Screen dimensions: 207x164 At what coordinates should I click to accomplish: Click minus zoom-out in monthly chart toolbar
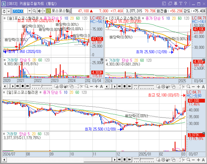tap(92, 86)
